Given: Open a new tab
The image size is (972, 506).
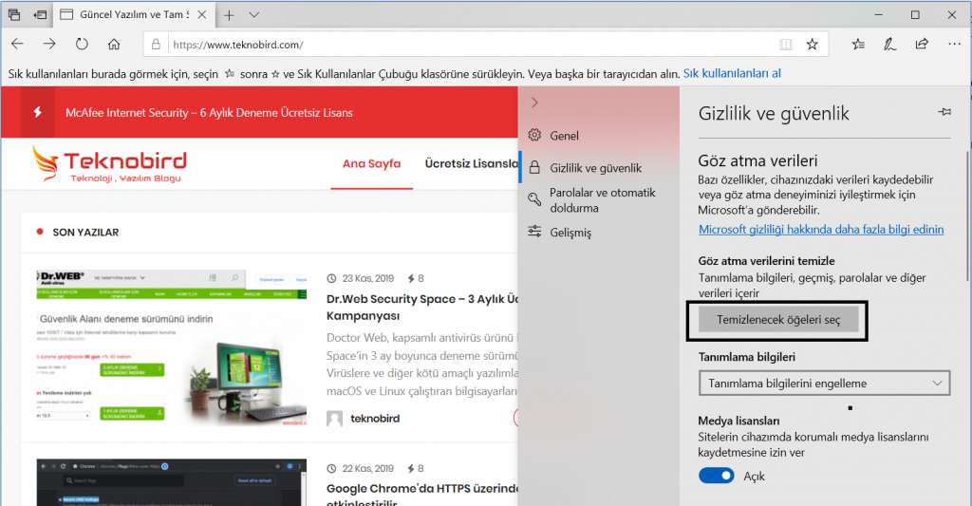Looking at the screenshot, I should pyautogui.click(x=229, y=15).
